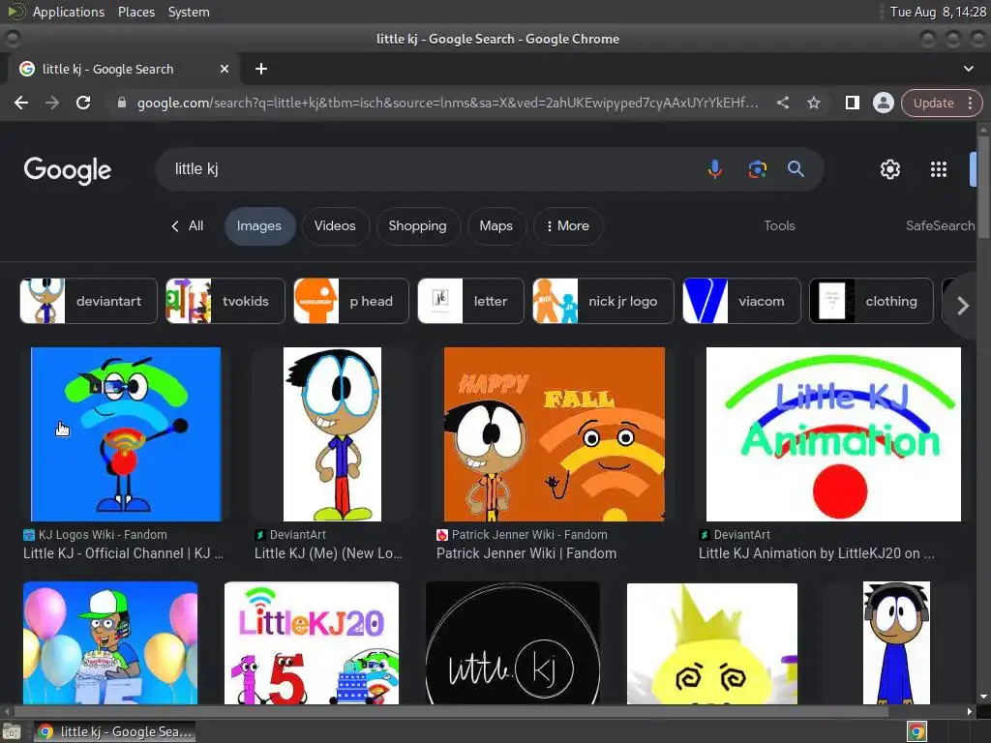Filter by tvokids chip

tap(225, 302)
